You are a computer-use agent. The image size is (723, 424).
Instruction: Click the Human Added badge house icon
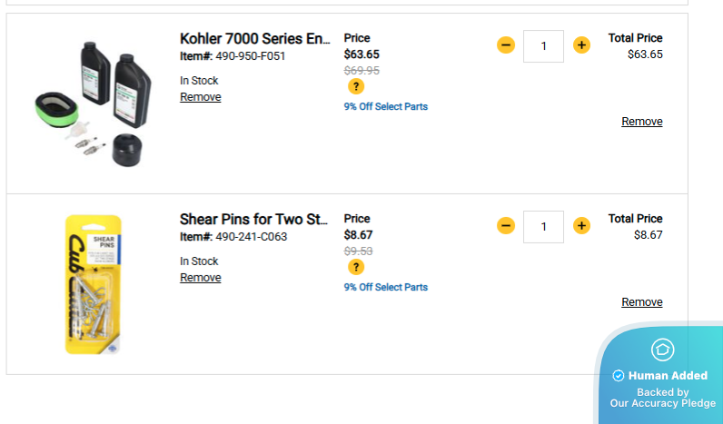tap(662, 349)
